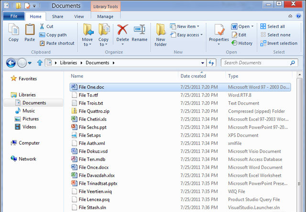Expand the address bar history dropdown
Image resolution: width=306 pixels, height=212 pixels.
click(x=203, y=63)
